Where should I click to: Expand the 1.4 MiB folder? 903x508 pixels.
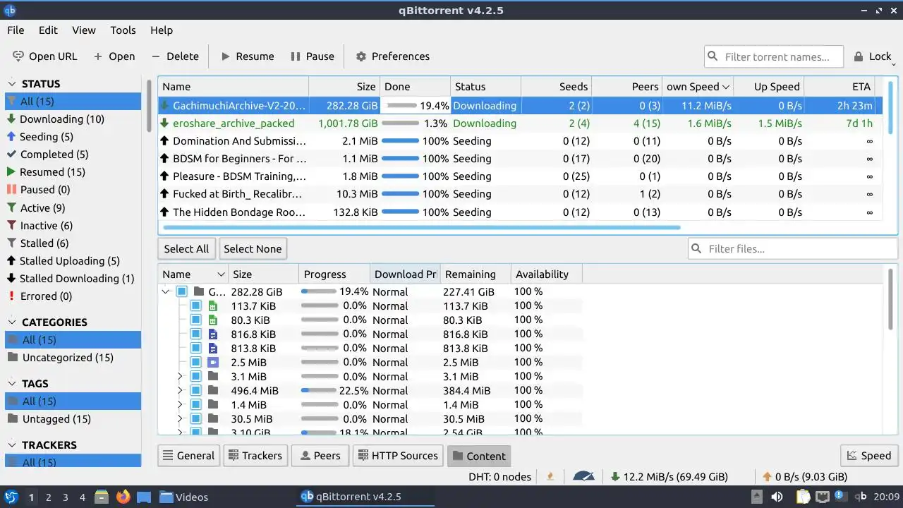(180, 405)
